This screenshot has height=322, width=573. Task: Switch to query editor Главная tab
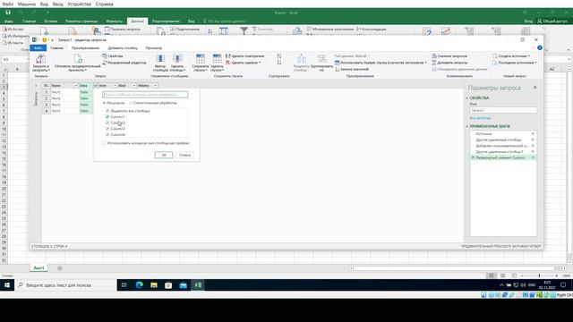click(56, 47)
